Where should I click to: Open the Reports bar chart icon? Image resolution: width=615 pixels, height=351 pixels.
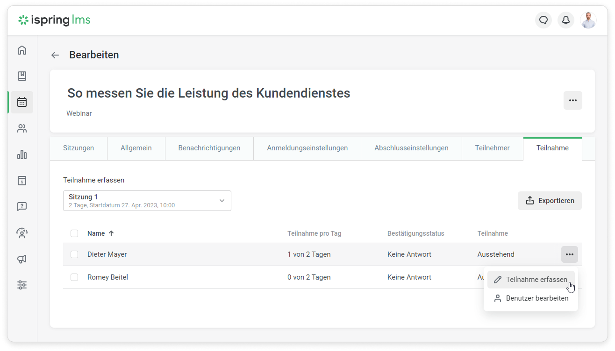point(22,154)
